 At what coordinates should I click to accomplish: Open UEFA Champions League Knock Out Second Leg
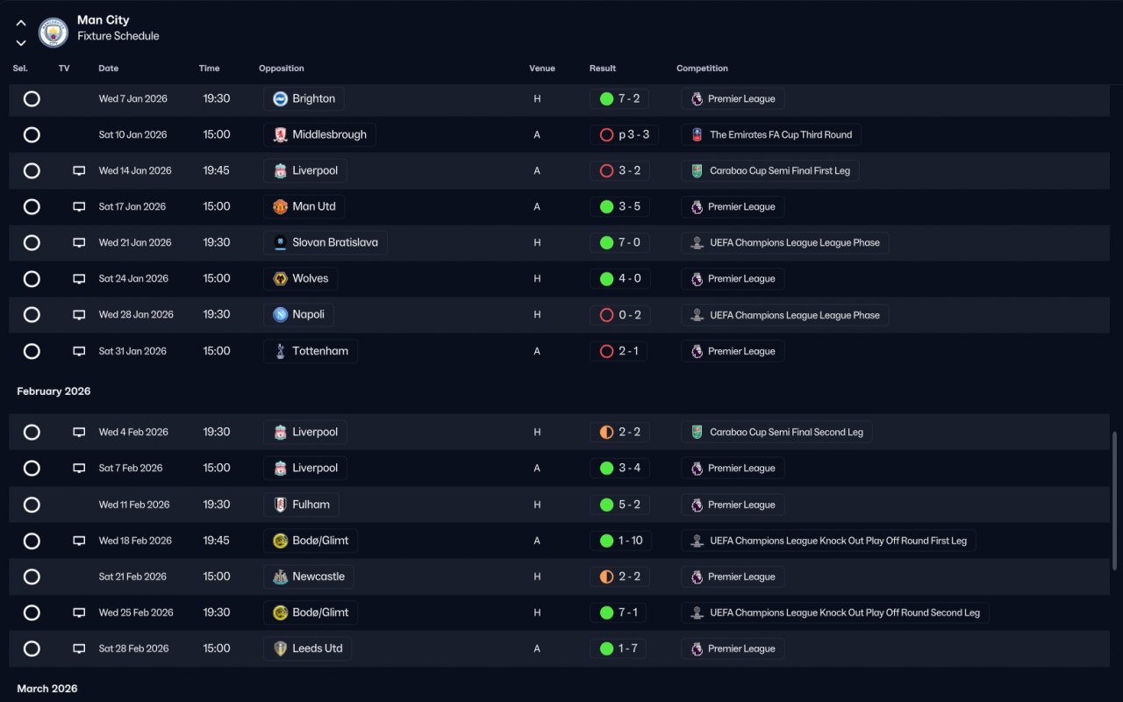point(835,613)
